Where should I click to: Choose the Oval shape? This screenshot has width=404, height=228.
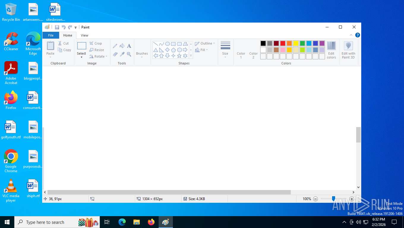(167, 44)
